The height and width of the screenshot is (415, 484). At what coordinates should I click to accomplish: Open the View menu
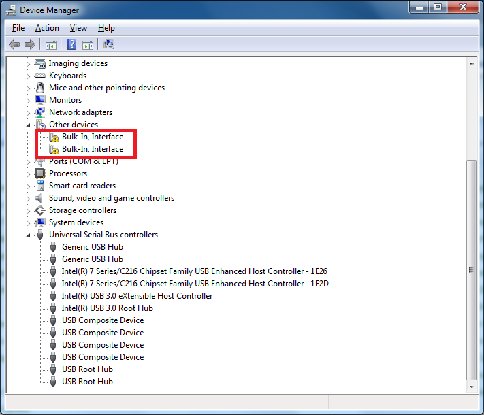(78, 28)
